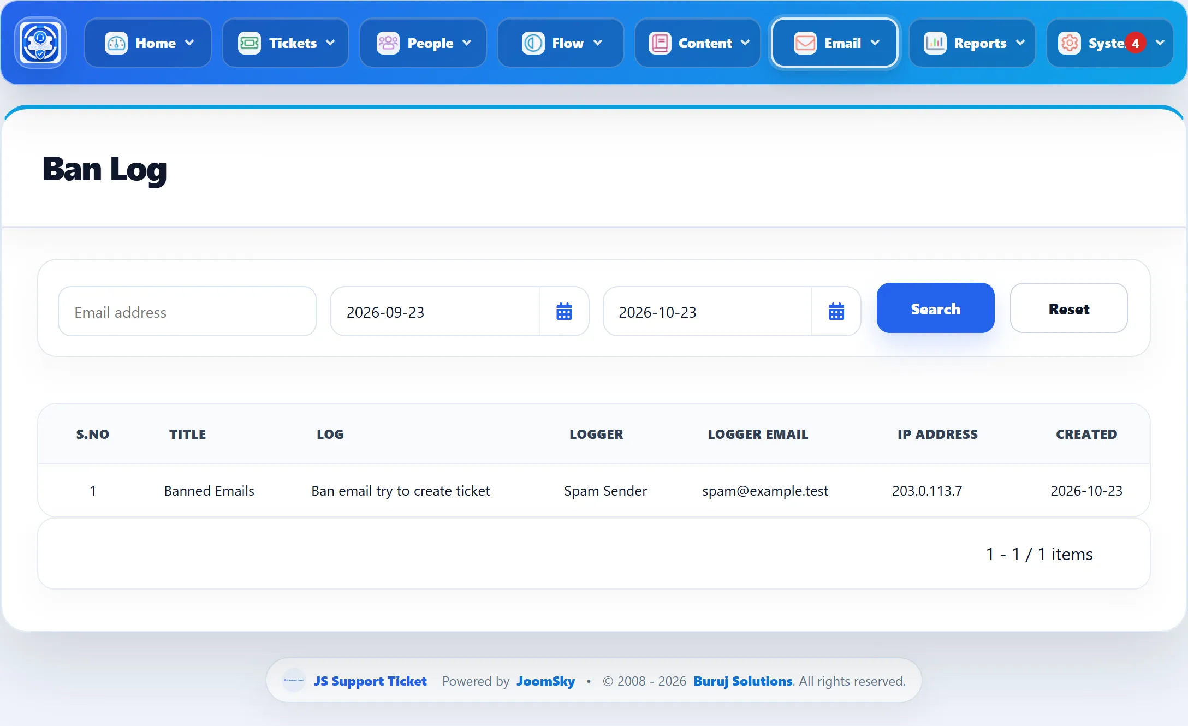The image size is (1188, 726).
Task: Click the Reset button
Action: 1068,308
